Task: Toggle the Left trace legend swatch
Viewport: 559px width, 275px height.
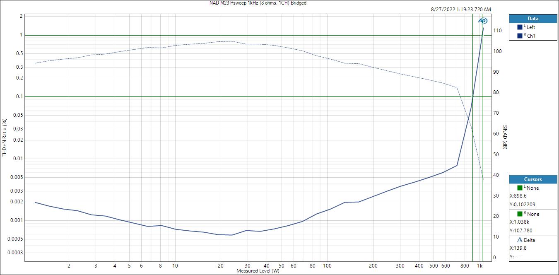Action: point(520,27)
